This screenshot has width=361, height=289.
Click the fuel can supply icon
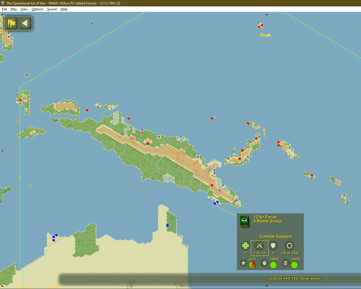285,263
